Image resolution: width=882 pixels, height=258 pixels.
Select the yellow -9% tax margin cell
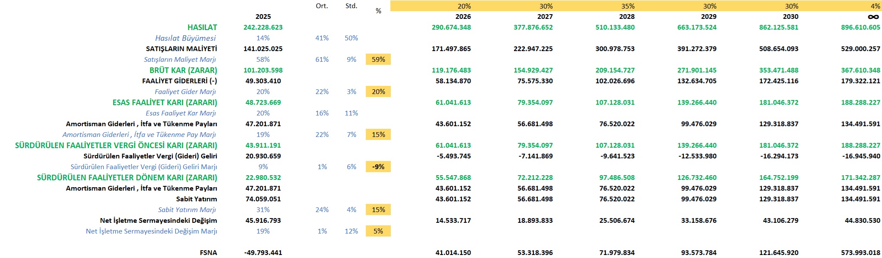[x=378, y=167]
